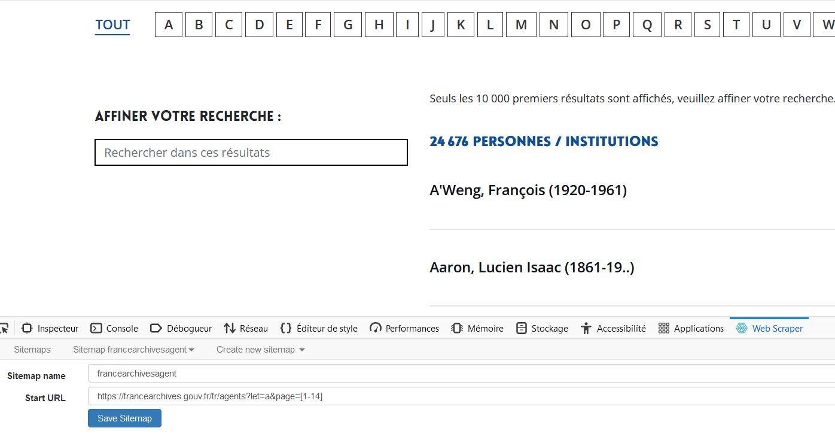Open the Mémoire panel
This screenshot has width=835, height=437.
coord(477,328)
